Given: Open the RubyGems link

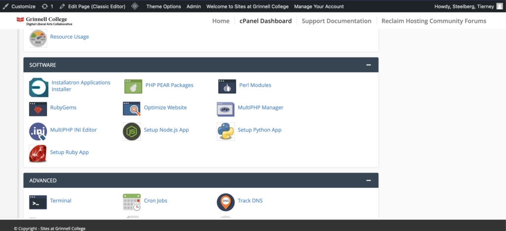Looking at the screenshot, I should [x=63, y=108].
